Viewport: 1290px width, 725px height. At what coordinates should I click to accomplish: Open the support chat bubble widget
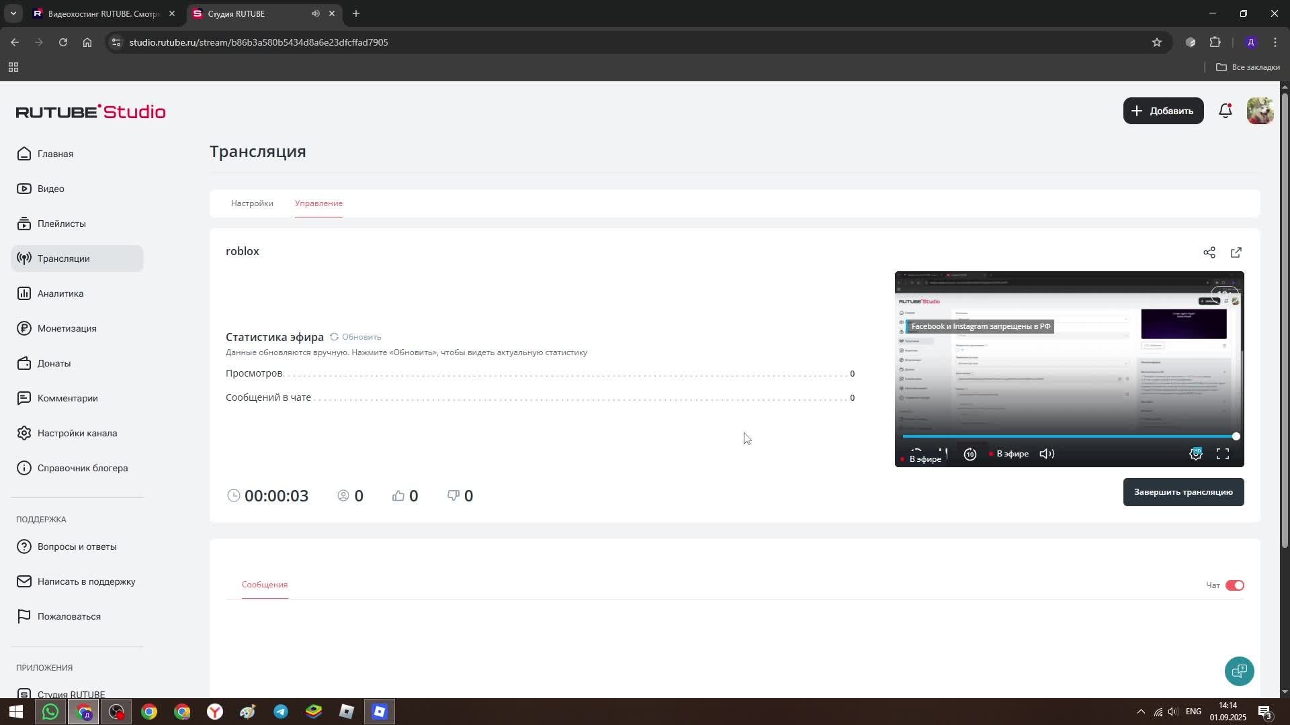point(1238,671)
